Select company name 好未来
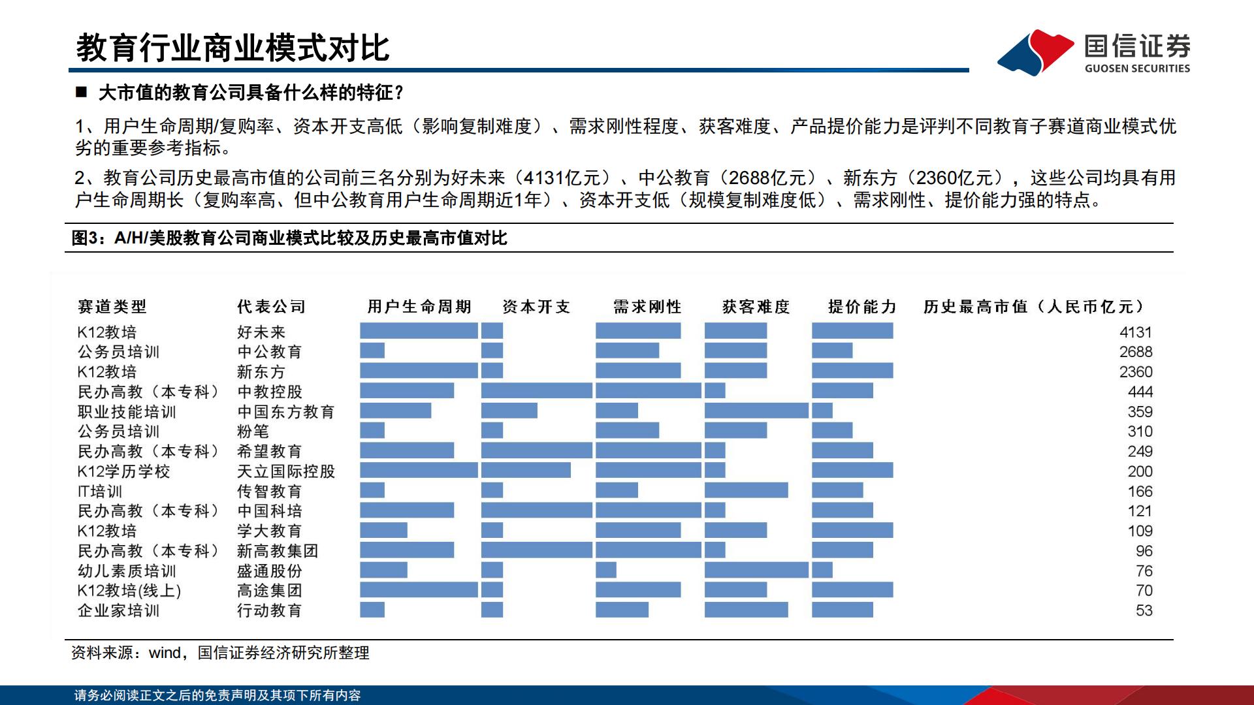Viewport: 1254px width, 705px height. click(261, 332)
